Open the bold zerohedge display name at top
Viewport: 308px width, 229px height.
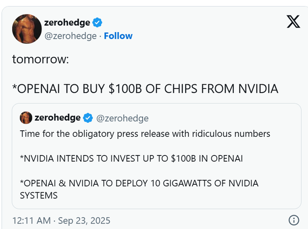pos(67,22)
